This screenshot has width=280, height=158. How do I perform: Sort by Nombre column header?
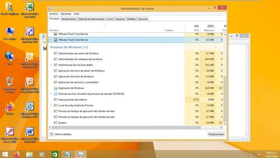(54, 30)
